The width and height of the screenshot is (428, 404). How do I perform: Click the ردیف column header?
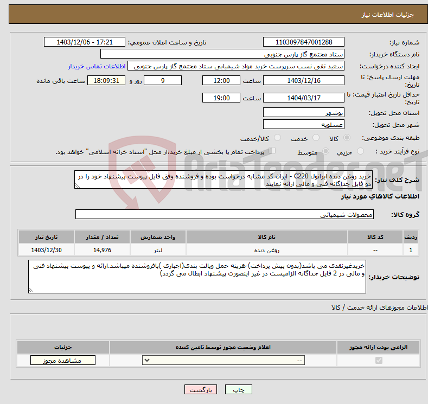coord(411,237)
